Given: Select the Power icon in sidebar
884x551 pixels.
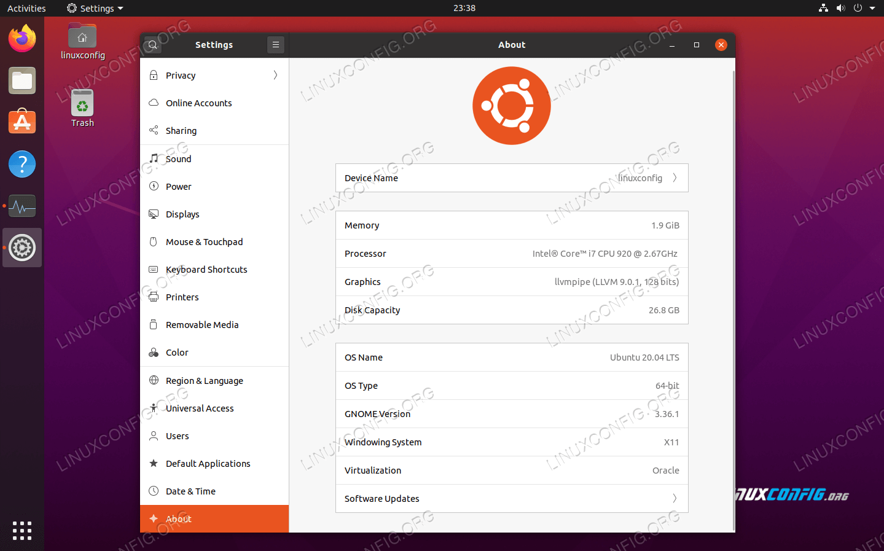Looking at the screenshot, I should 154,186.
